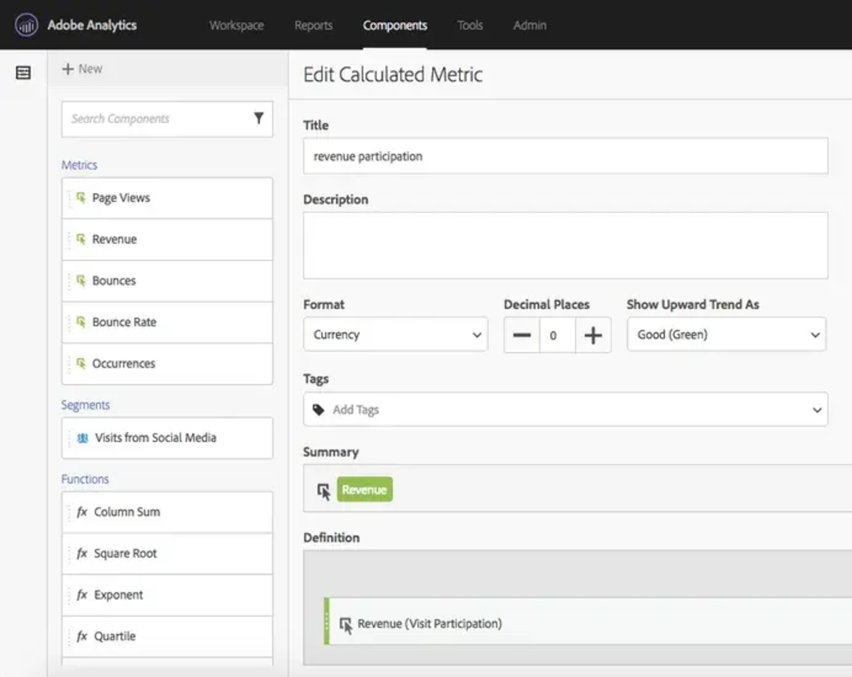852x677 pixels.
Task: Expand the Add Tags dropdown
Action: coord(816,410)
